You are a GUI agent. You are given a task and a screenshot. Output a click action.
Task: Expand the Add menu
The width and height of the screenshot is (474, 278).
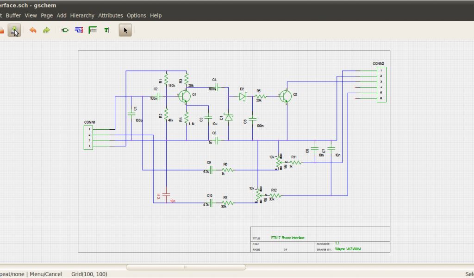click(x=62, y=15)
